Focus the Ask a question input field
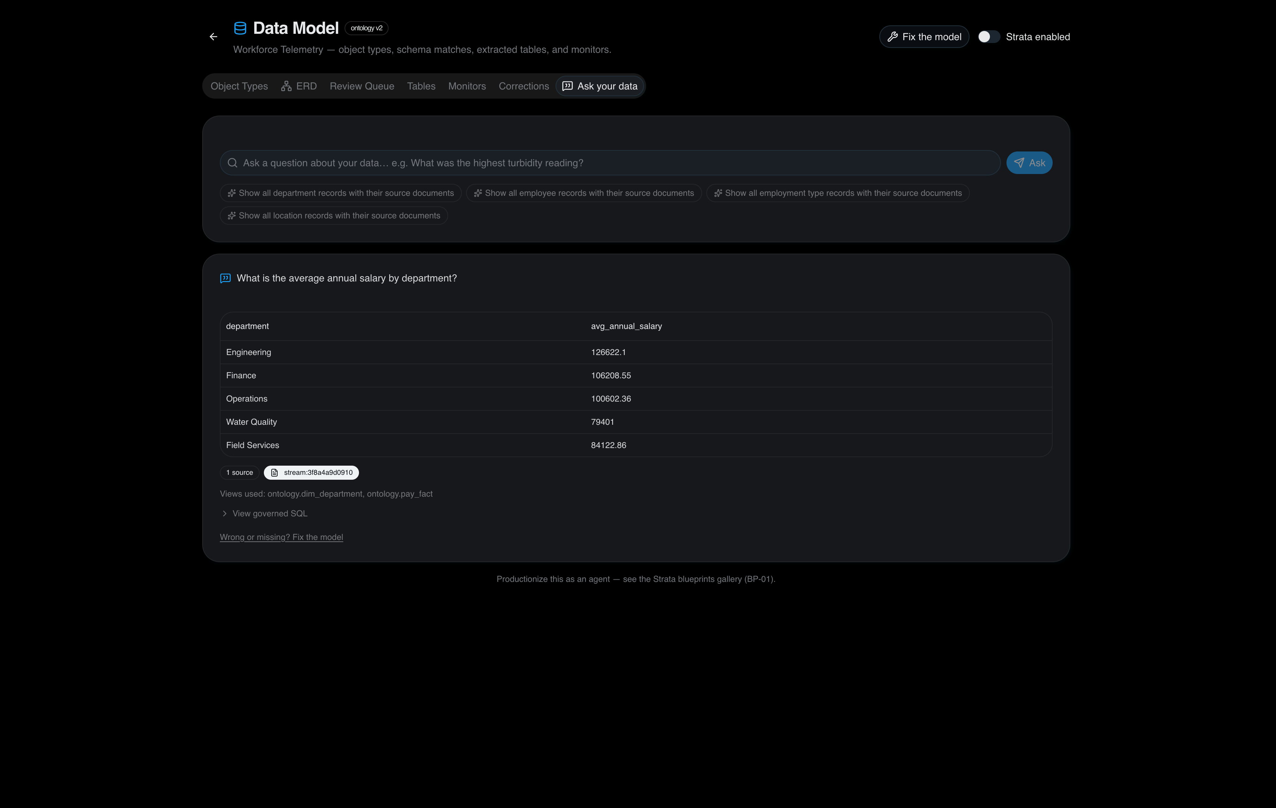The image size is (1276, 808). tap(610, 163)
